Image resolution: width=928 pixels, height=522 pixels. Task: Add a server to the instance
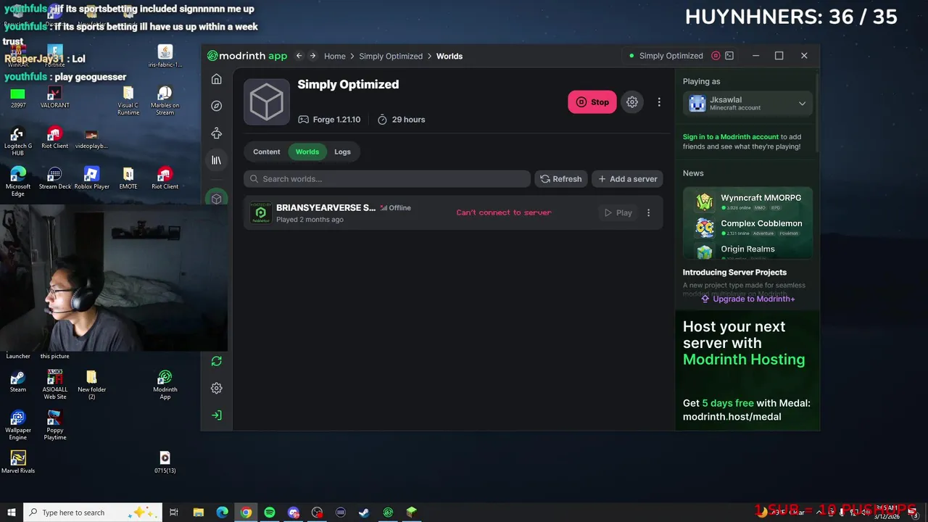pyautogui.click(x=628, y=179)
